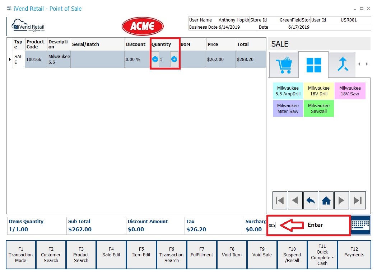Viewport: 377px width, 275px height.
Task: Click the Type cell SALE
Action: tap(19, 59)
